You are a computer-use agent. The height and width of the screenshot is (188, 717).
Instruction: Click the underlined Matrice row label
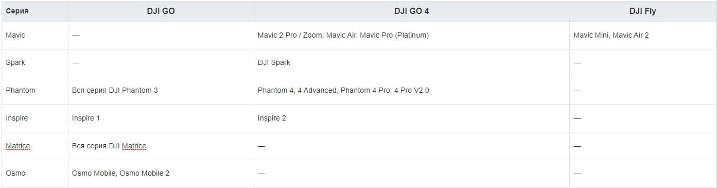18,146
